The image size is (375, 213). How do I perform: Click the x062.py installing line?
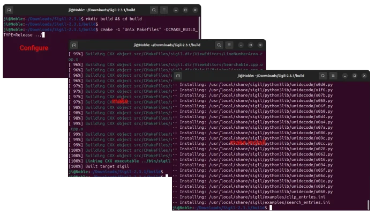(252, 155)
